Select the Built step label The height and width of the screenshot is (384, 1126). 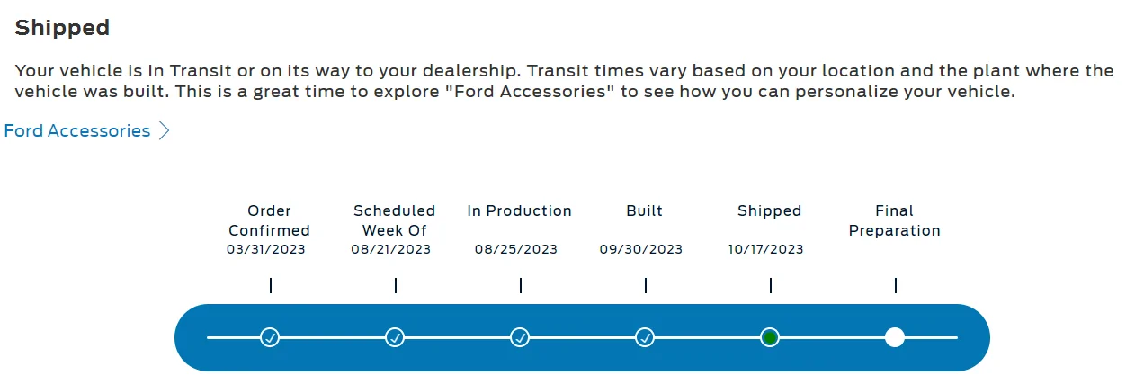point(644,211)
